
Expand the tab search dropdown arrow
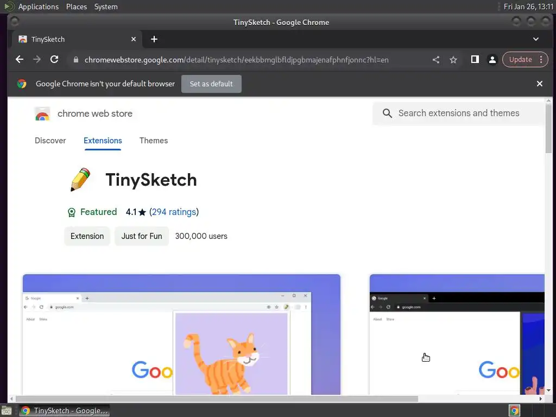pos(536,39)
